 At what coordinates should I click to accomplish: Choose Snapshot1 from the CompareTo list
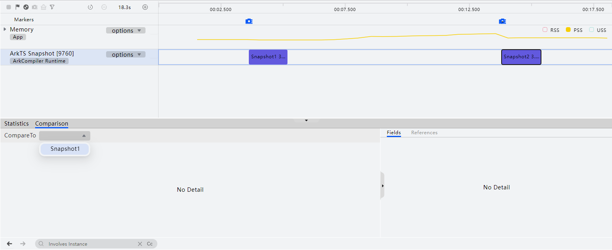[65, 149]
